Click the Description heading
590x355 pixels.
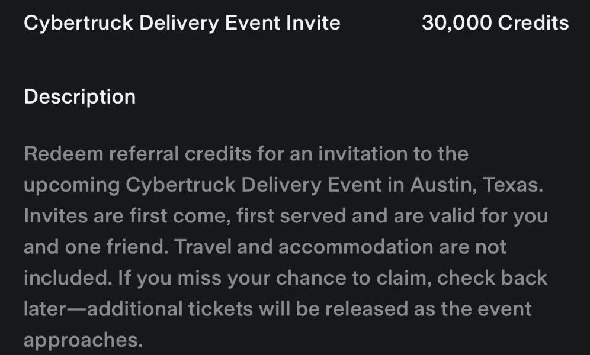point(80,97)
